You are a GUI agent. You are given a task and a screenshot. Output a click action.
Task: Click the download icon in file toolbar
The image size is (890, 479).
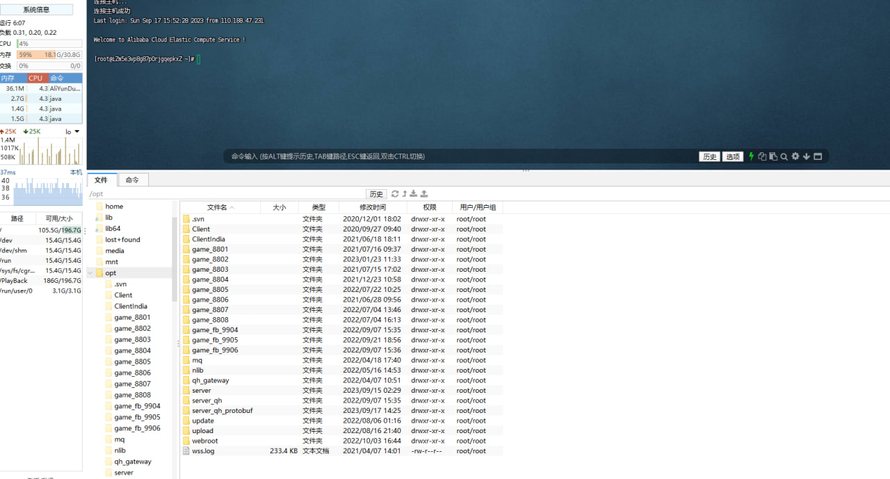(414, 194)
